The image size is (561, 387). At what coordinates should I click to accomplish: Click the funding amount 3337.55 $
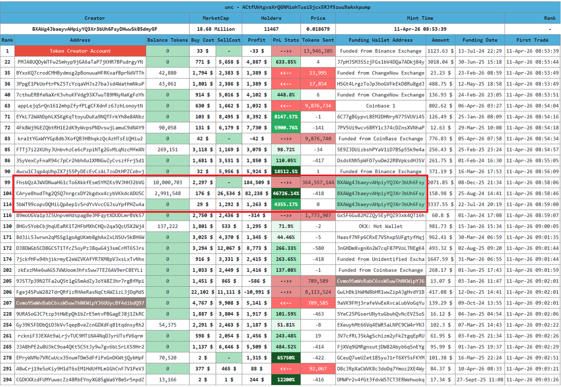pyautogui.click(x=440, y=204)
